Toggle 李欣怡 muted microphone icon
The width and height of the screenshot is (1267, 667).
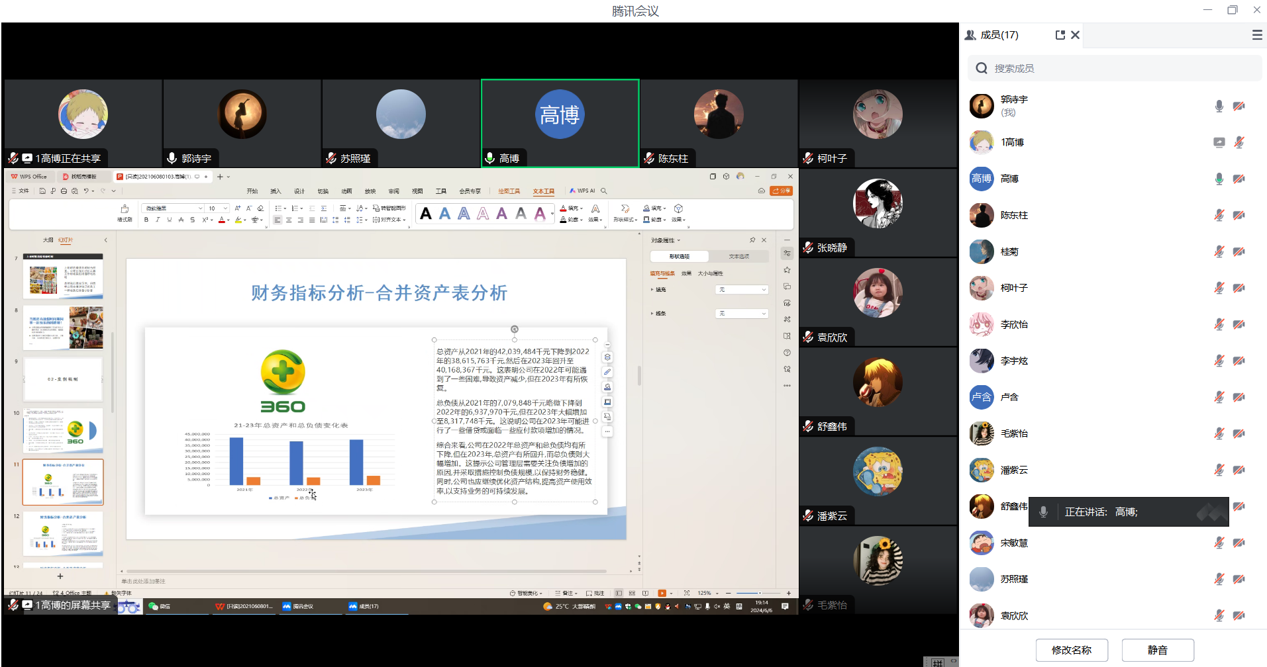[1219, 324]
